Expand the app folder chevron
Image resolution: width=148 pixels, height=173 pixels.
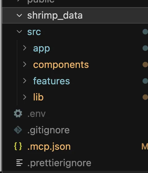[x=25, y=48]
